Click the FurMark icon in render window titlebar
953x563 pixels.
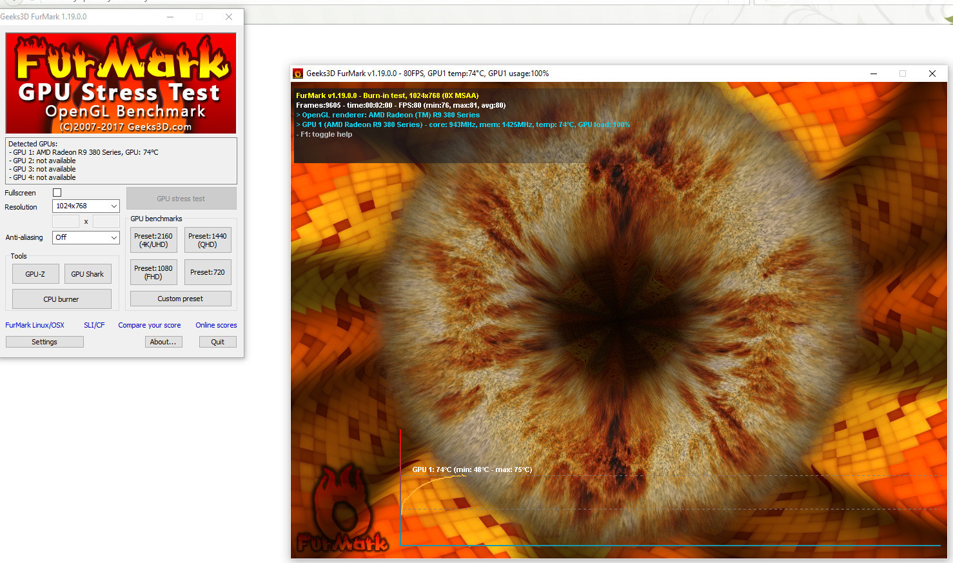tap(298, 74)
